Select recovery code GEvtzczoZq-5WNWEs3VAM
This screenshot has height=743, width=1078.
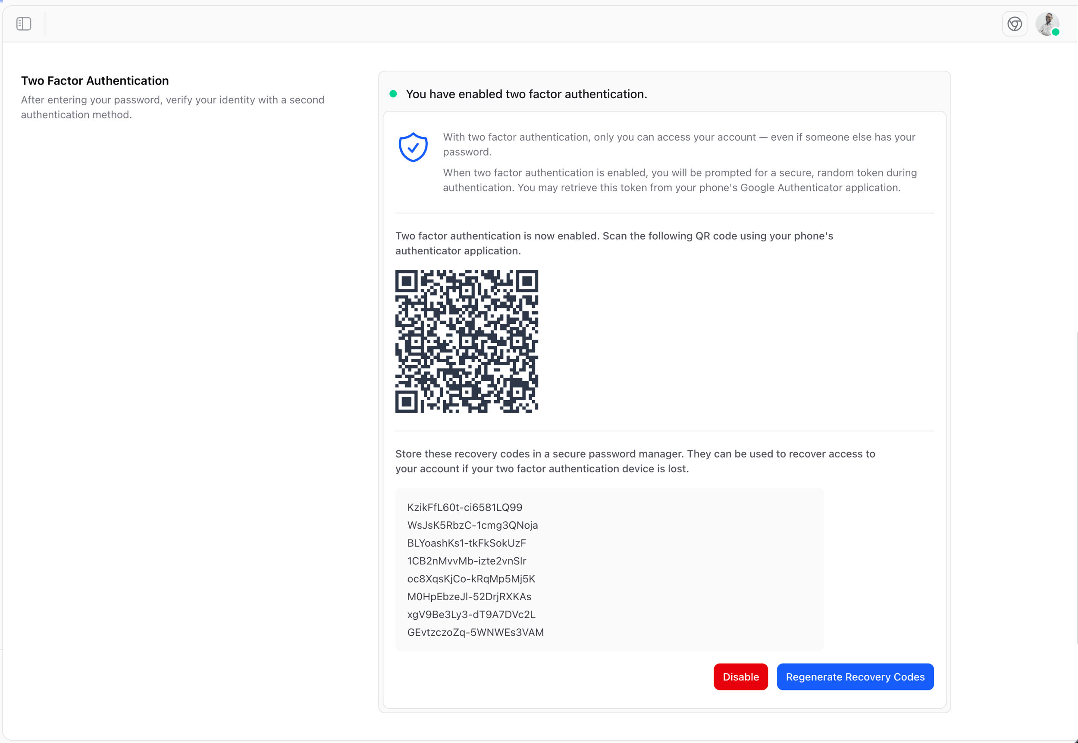[x=475, y=632]
